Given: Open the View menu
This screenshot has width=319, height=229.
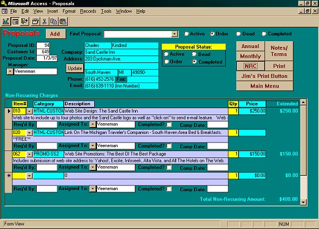Looking at the screenshot, I should coord(38,11).
